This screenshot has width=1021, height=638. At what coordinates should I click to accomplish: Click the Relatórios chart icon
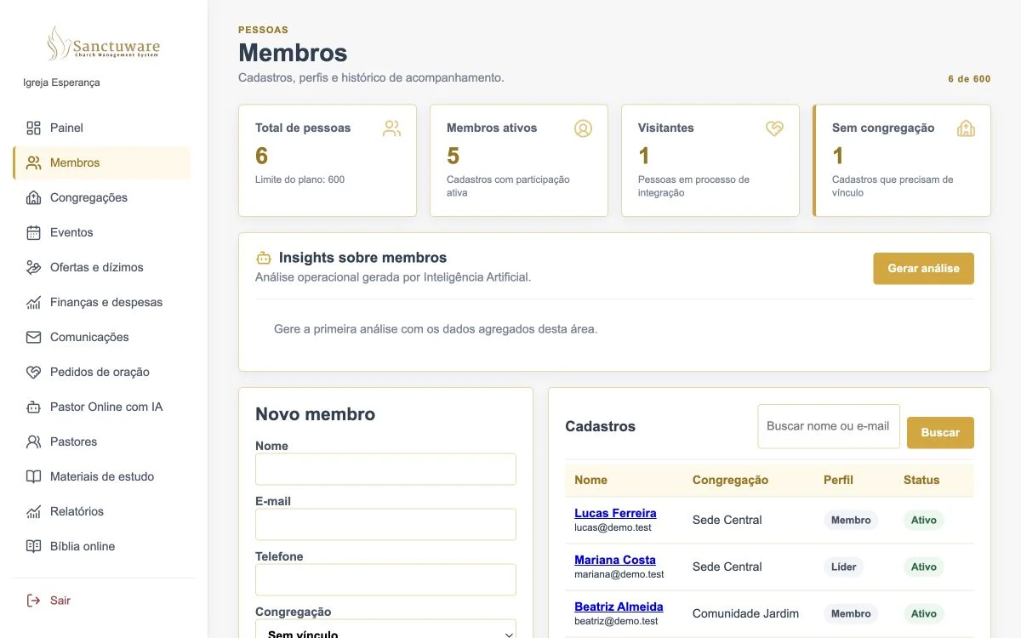tap(33, 511)
